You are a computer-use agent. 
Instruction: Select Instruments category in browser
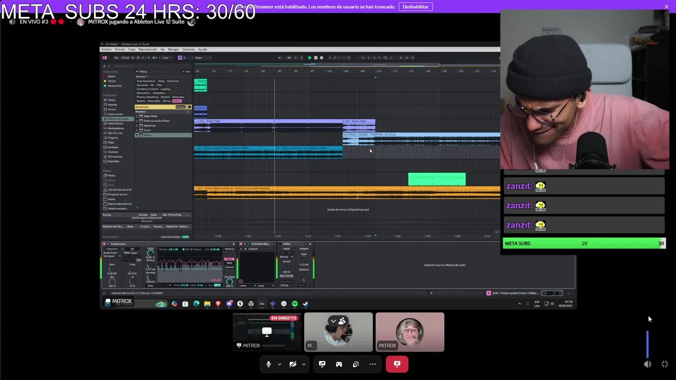pos(115,114)
